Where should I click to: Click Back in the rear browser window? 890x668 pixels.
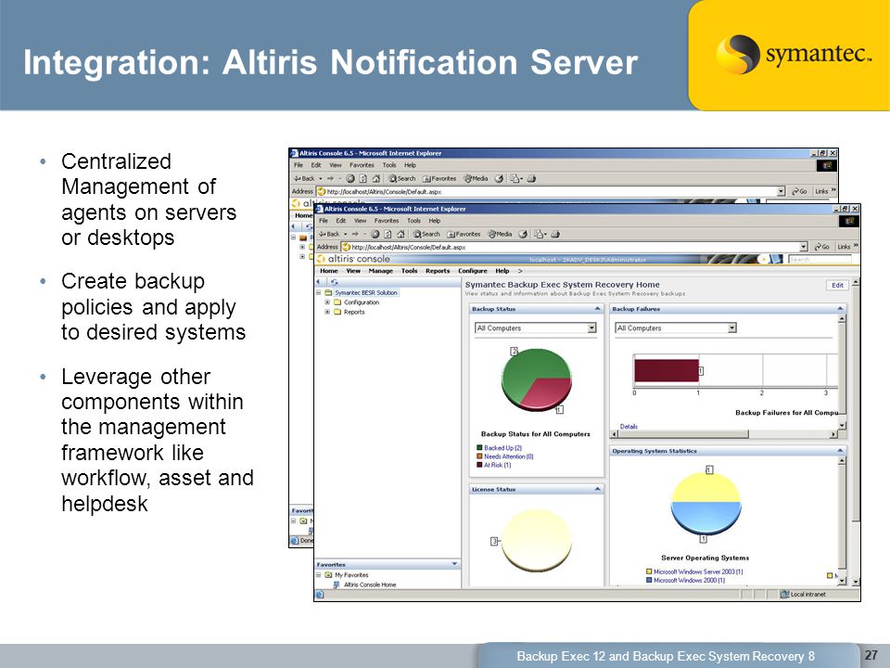pyautogui.click(x=305, y=178)
